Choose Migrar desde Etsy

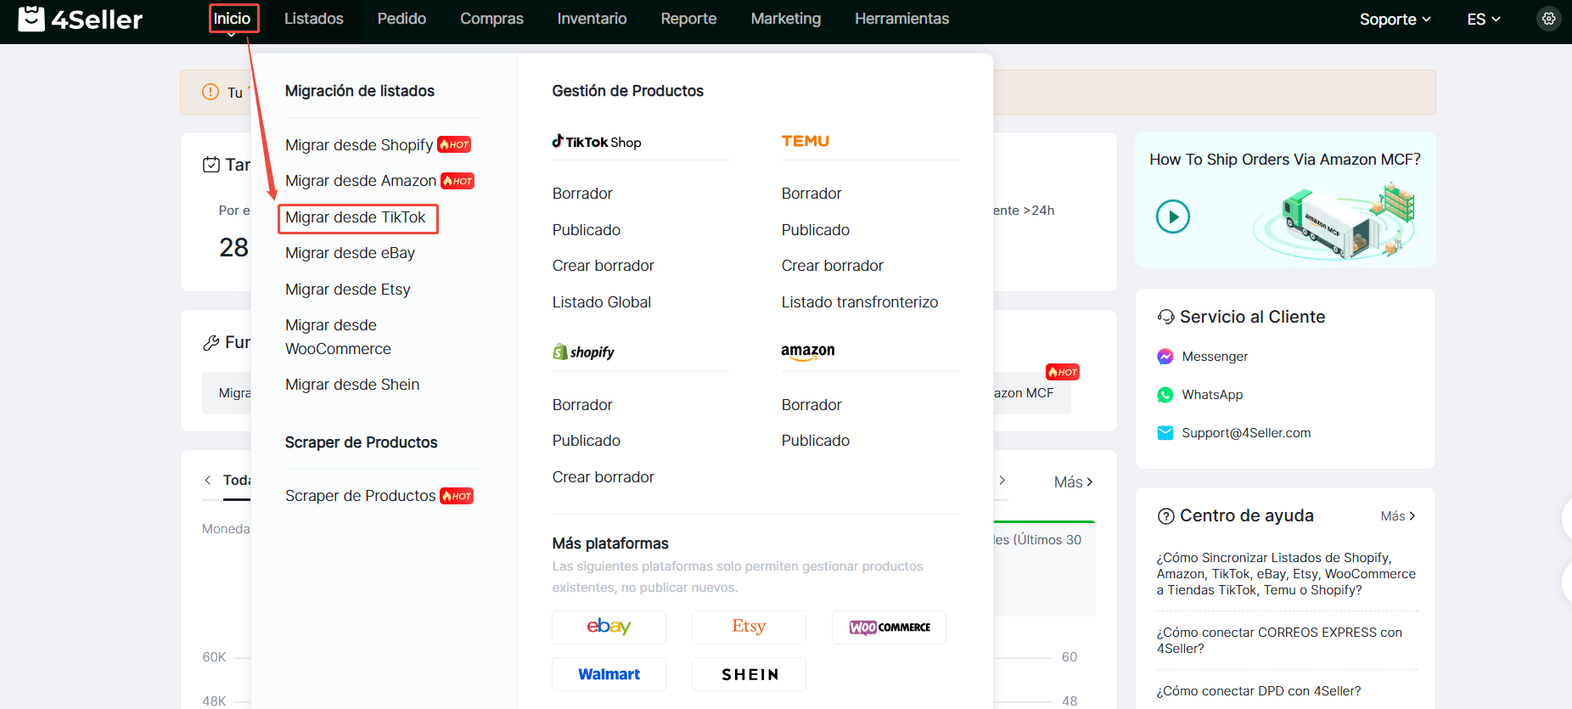(x=348, y=290)
